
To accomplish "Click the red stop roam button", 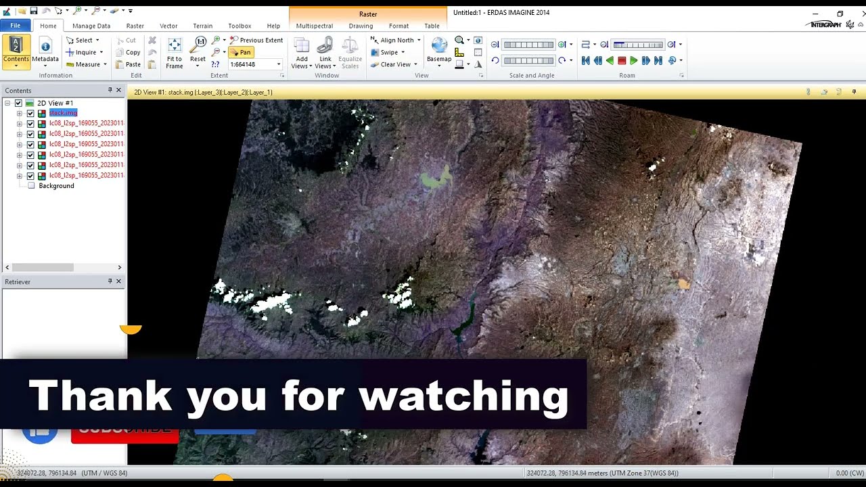I will [622, 61].
